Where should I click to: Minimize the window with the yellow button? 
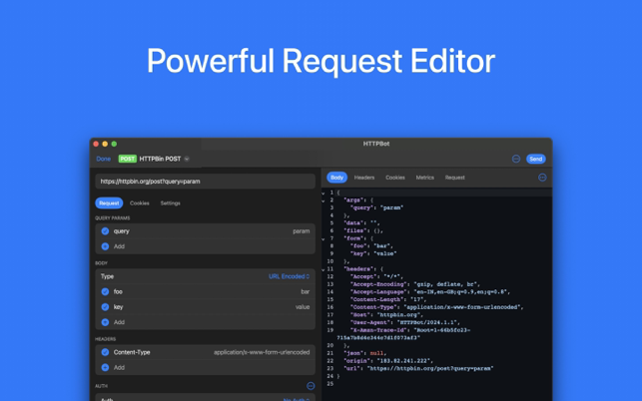pos(105,144)
